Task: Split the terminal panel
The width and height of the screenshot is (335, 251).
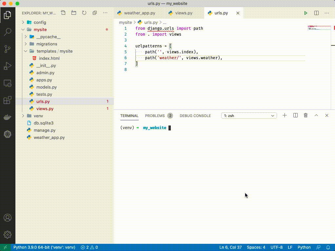Action: 295,115
